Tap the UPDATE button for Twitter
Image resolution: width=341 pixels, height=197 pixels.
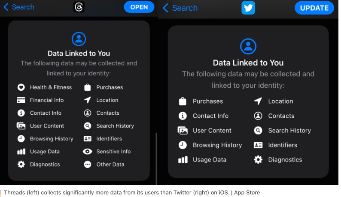[314, 8]
